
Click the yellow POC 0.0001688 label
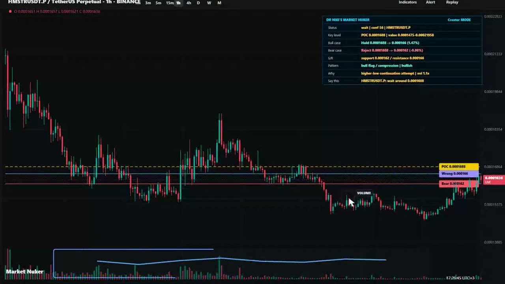pos(459,166)
